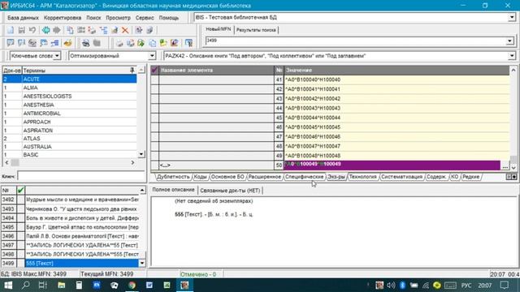Toggle the checkbox for record 3494
The height and width of the screenshot is (292, 520).
point(20,218)
